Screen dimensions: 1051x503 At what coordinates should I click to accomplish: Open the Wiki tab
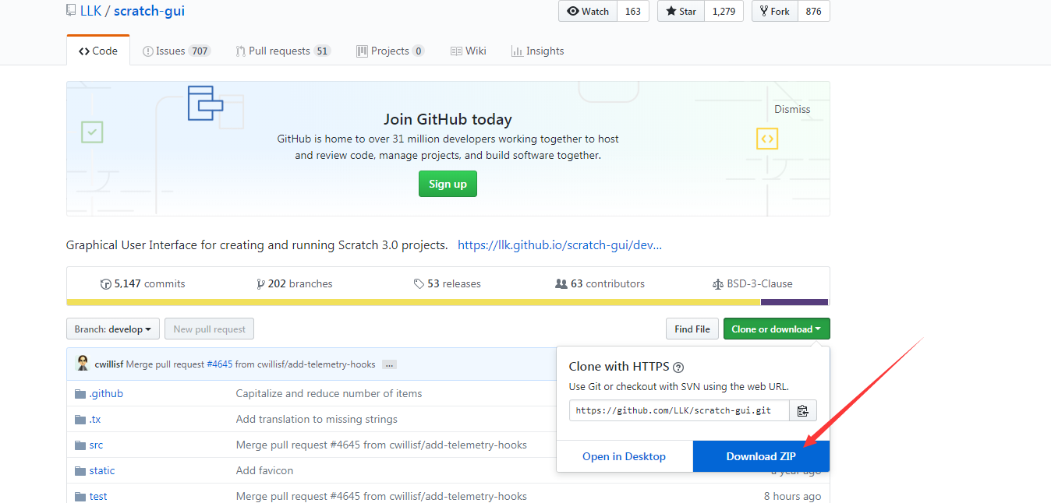pyautogui.click(x=468, y=51)
